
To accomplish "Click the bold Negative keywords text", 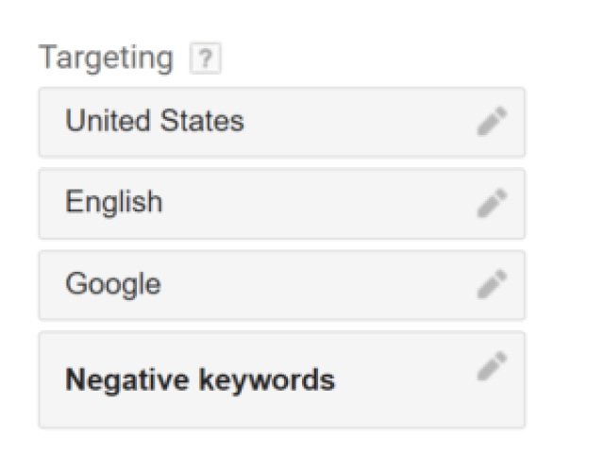I will [x=200, y=380].
